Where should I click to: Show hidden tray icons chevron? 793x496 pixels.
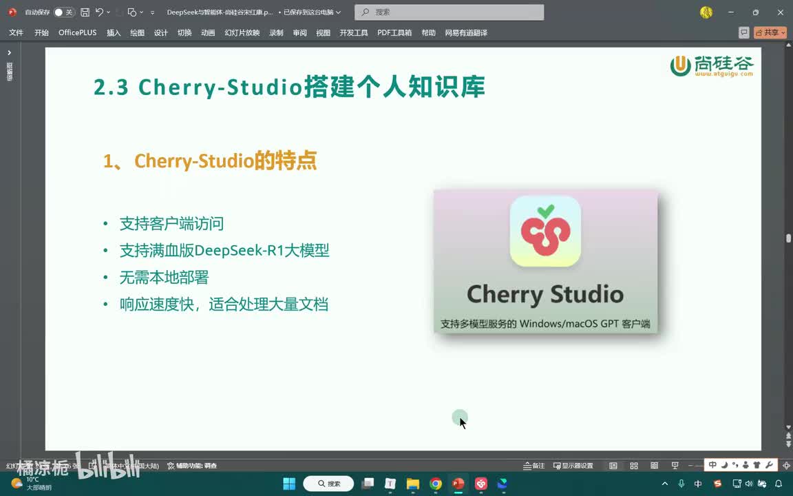coord(664,484)
